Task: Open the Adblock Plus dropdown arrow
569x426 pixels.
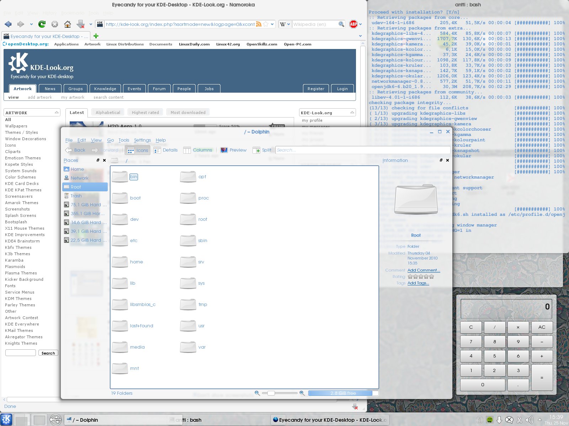Action: coord(360,24)
